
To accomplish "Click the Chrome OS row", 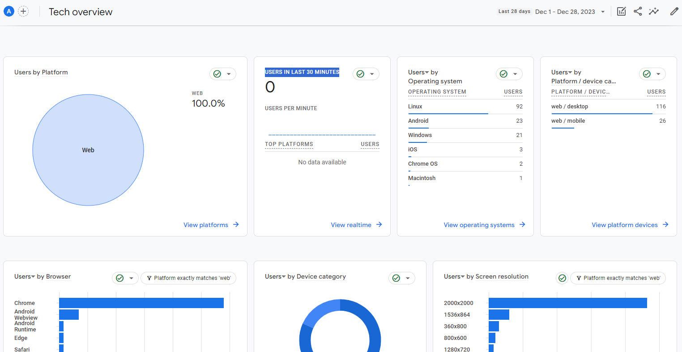I will click(465, 164).
